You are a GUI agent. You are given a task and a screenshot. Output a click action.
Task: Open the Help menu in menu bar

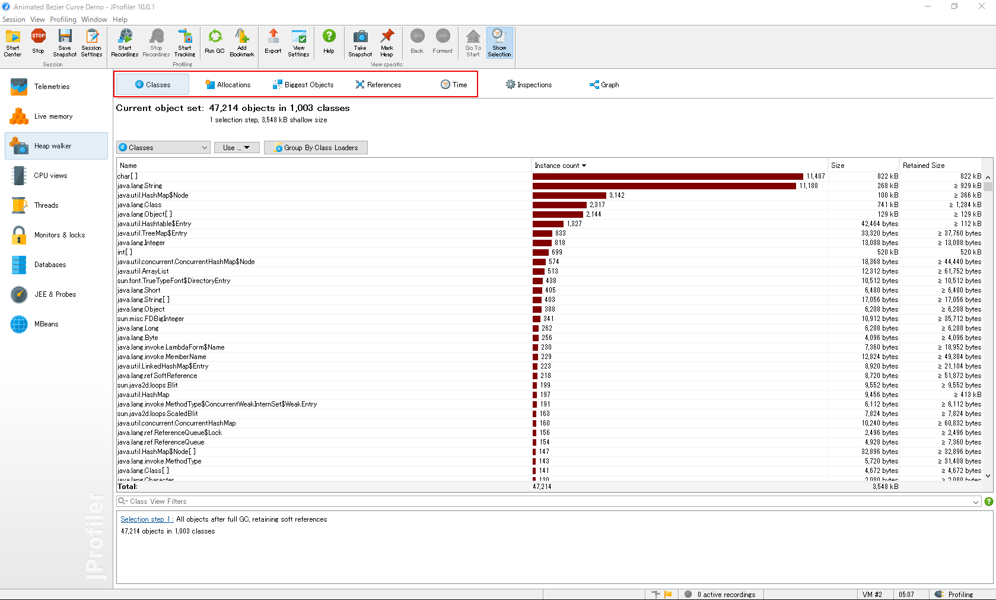(120, 20)
